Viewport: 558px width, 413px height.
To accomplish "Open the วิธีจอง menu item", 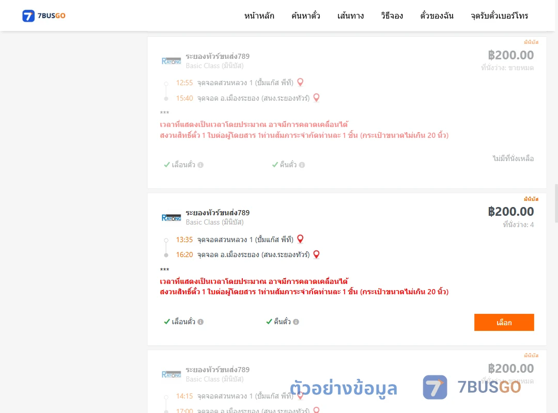I will coord(392,15).
